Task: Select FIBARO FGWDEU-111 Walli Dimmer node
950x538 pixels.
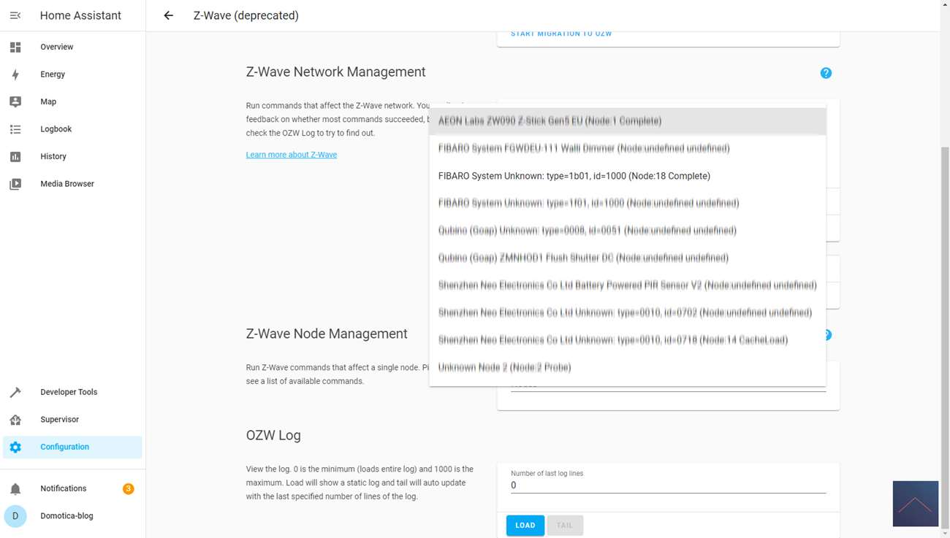Action: (x=628, y=148)
